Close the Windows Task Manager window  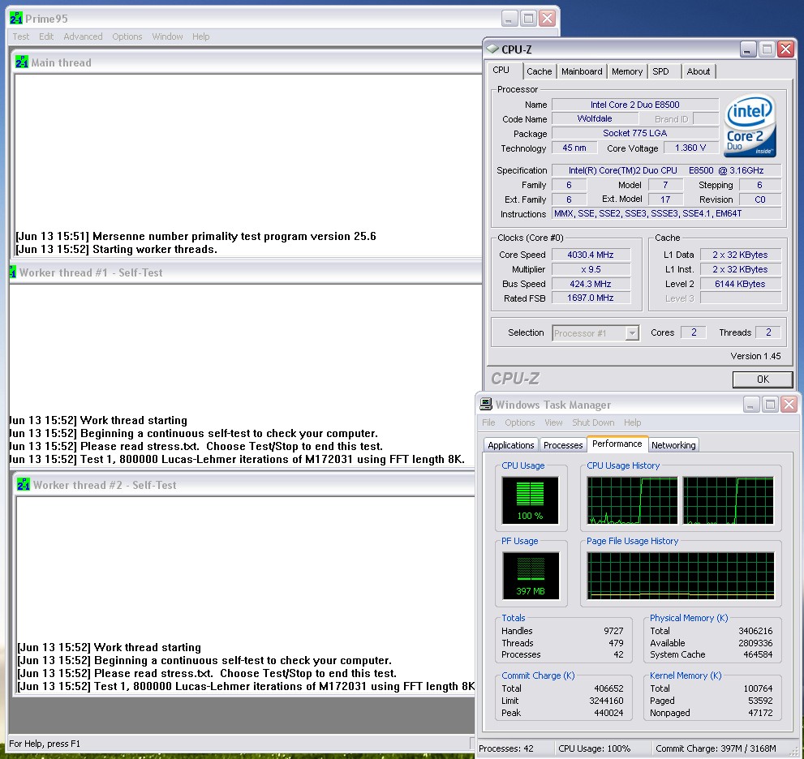pyautogui.click(x=789, y=405)
